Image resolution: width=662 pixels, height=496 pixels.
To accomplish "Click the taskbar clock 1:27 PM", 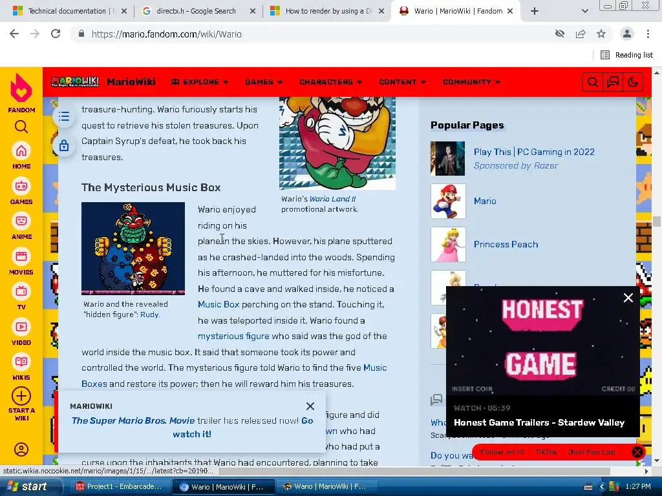I will [638, 486].
